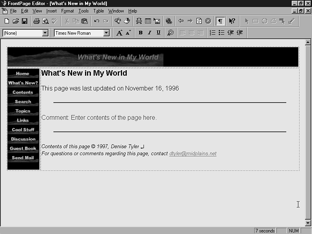The width and height of the screenshot is (312, 234).
Task: Click the Numbered List icon
Action: click(213, 33)
